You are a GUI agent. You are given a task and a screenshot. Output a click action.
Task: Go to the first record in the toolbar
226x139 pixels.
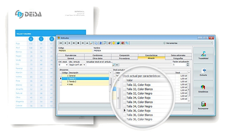tap(61, 43)
